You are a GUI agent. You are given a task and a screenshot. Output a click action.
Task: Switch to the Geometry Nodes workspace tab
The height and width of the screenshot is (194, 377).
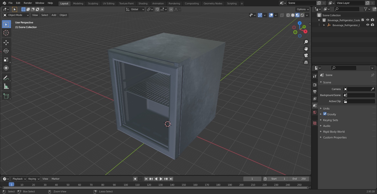click(213, 4)
